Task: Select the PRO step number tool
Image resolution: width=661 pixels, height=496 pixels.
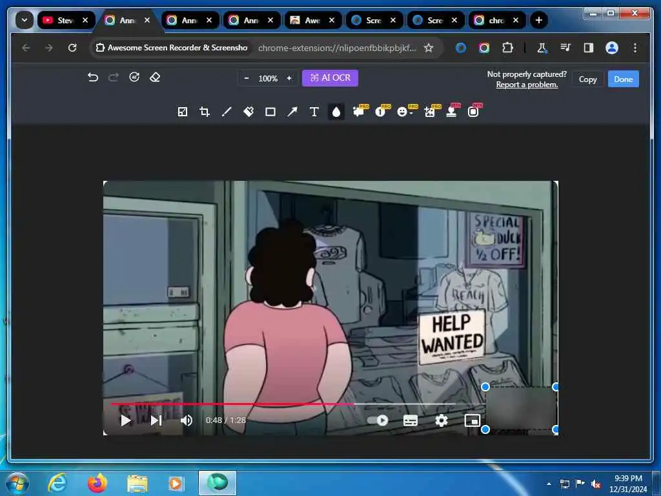Action: [x=381, y=111]
